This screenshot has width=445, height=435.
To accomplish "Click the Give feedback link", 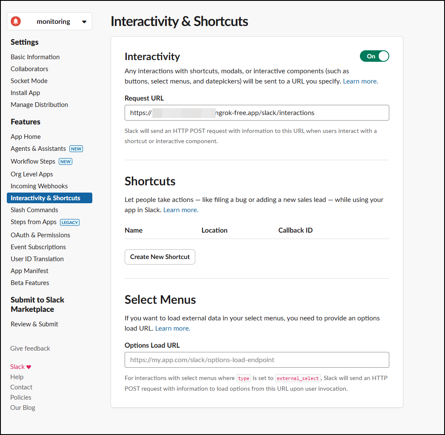I will [30, 349].
